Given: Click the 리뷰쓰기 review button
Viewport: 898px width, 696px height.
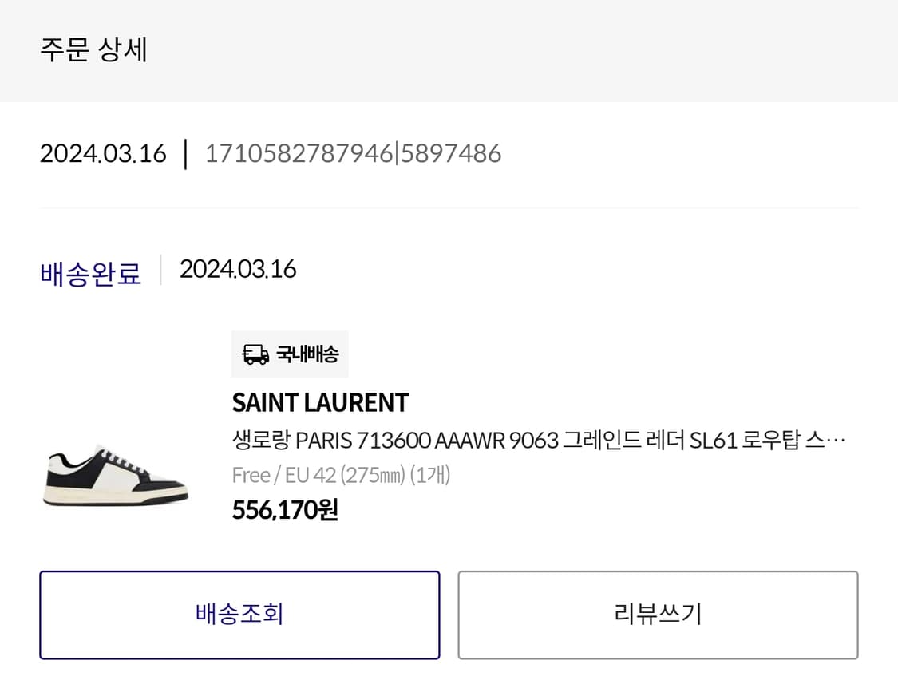Looking at the screenshot, I should coord(659,615).
